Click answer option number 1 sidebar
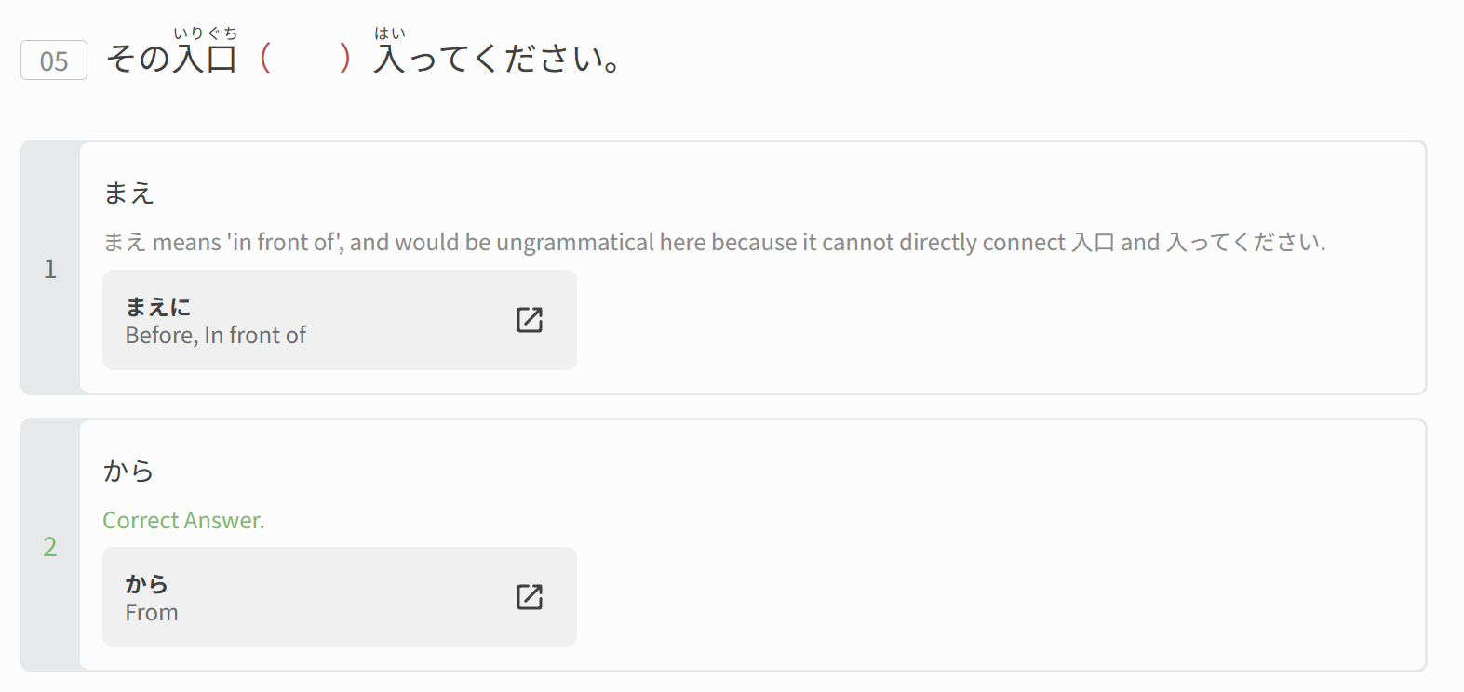 pyautogui.click(x=50, y=269)
